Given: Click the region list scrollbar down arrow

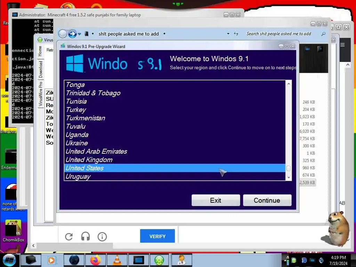Looking at the screenshot, I should tap(289, 177).
